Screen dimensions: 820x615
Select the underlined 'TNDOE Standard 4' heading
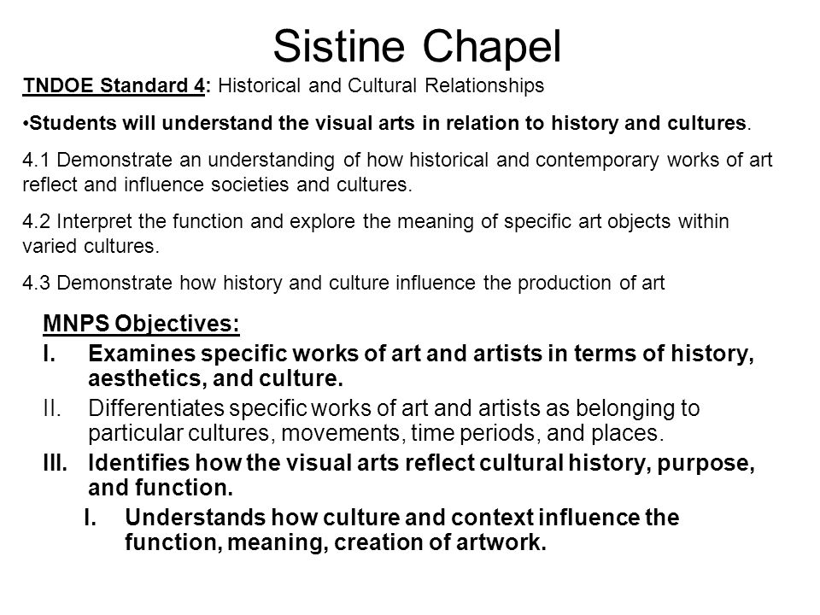[x=114, y=85]
